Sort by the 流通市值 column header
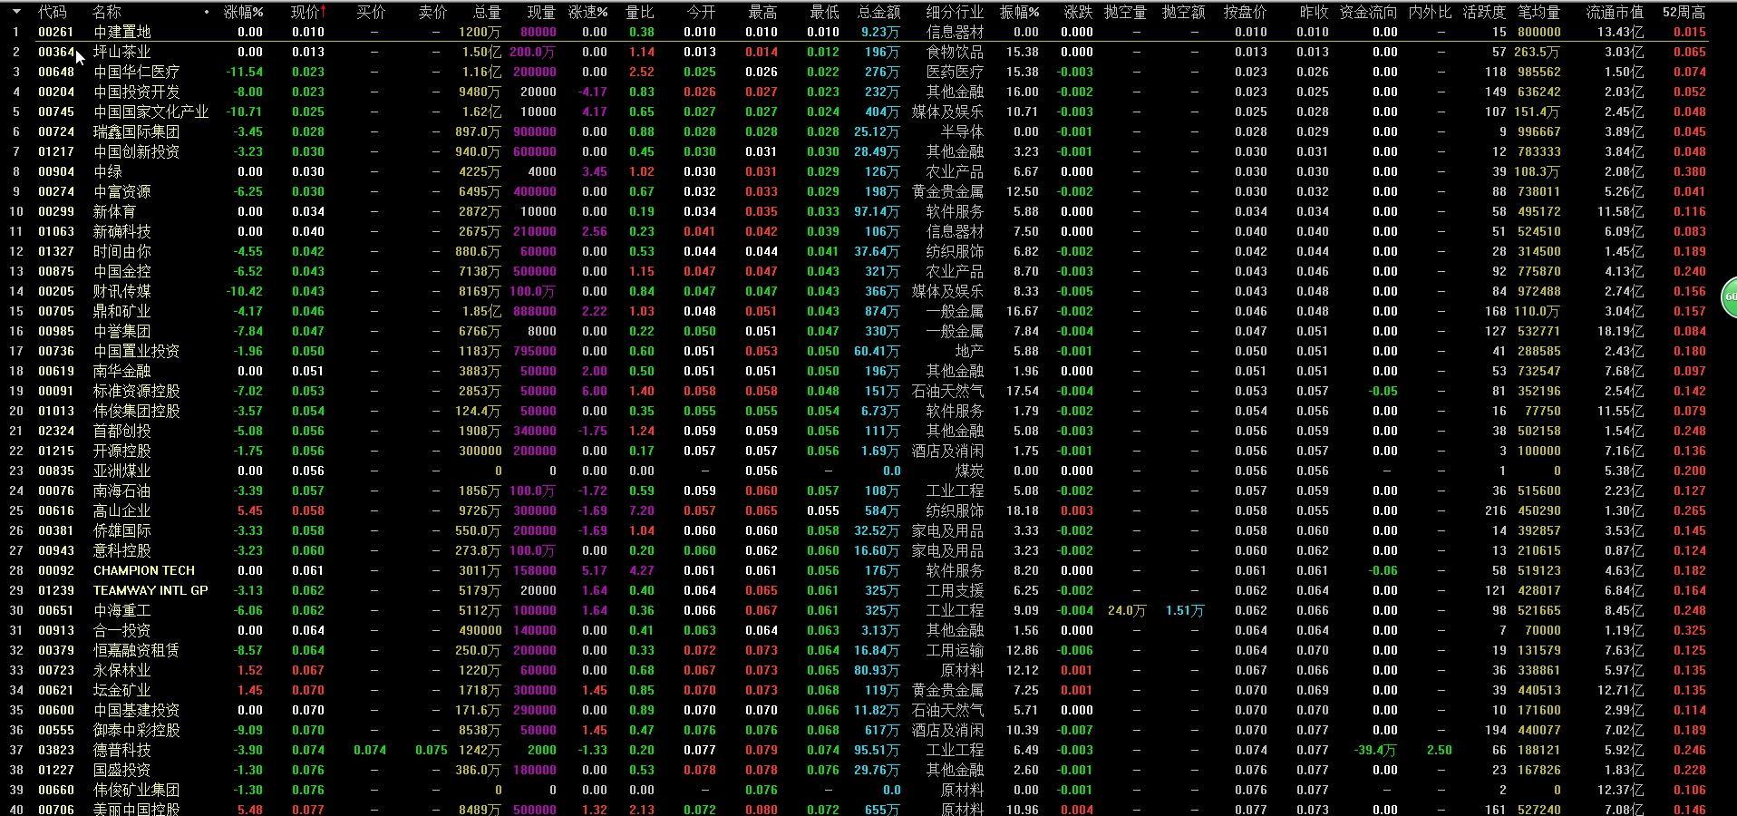 point(1615,12)
